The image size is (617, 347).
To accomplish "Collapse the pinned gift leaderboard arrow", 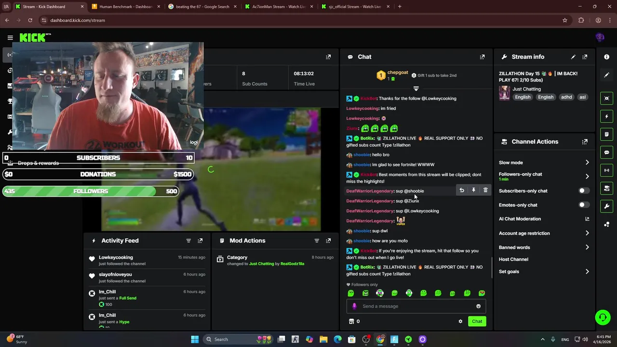I will pyautogui.click(x=416, y=89).
